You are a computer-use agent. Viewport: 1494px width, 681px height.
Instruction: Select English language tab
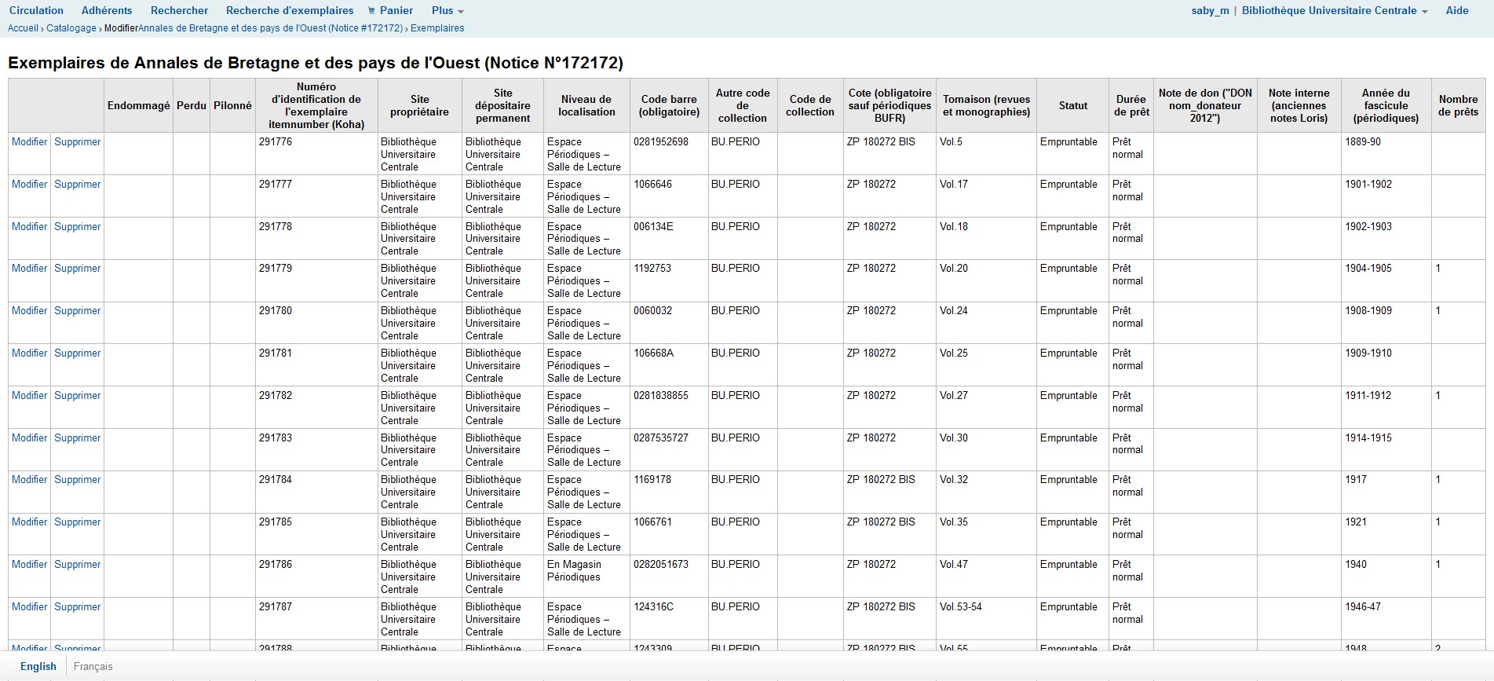click(x=38, y=667)
